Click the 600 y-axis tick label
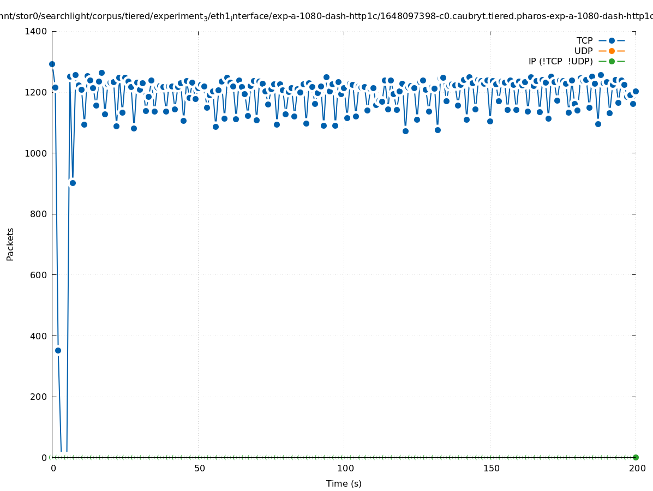653x491 pixels. pos(38,275)
